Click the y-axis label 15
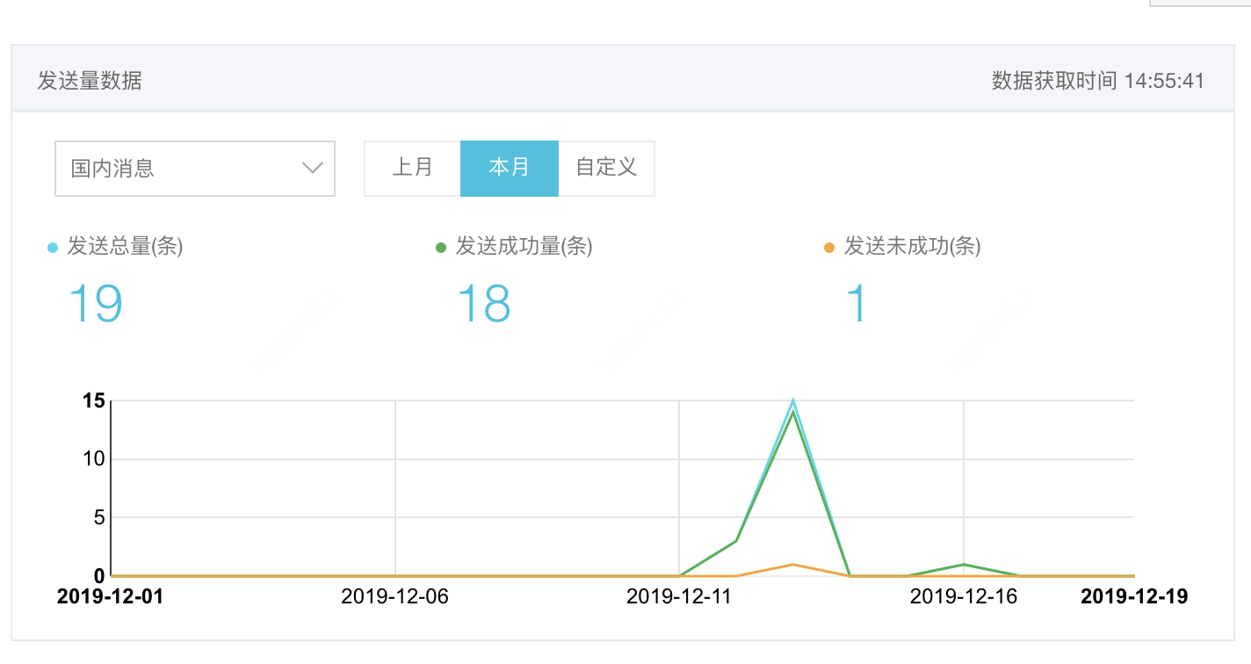 [94, 401]
